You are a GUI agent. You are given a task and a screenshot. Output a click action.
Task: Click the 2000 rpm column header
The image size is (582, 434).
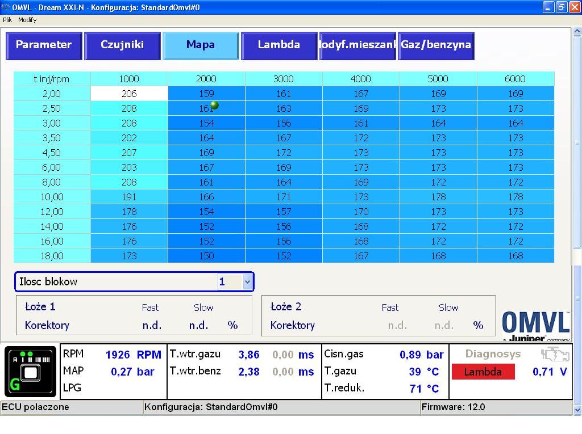[206, 79]
